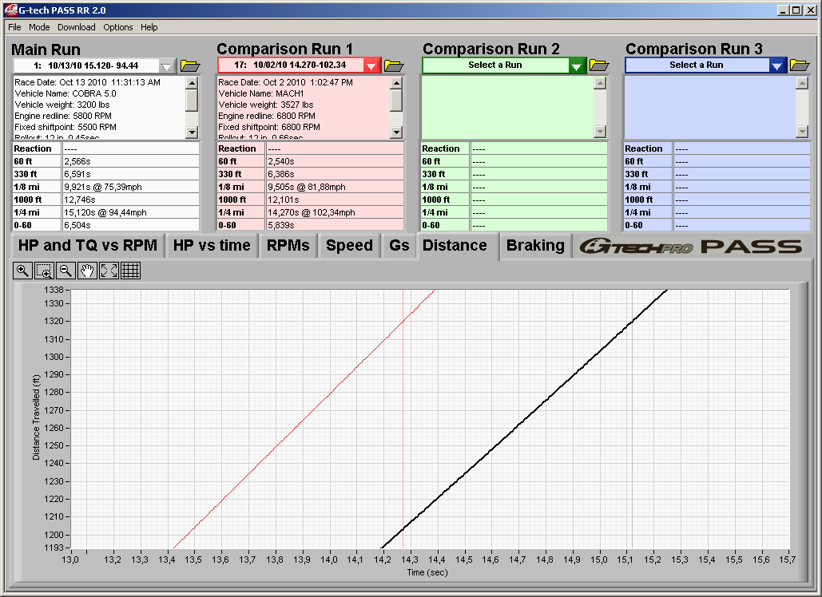This screenshot has height=597, width=822.
Task: Click the '1: 10/13/10 15.120- 94.44' run field
Action: [x=86, y=66]
